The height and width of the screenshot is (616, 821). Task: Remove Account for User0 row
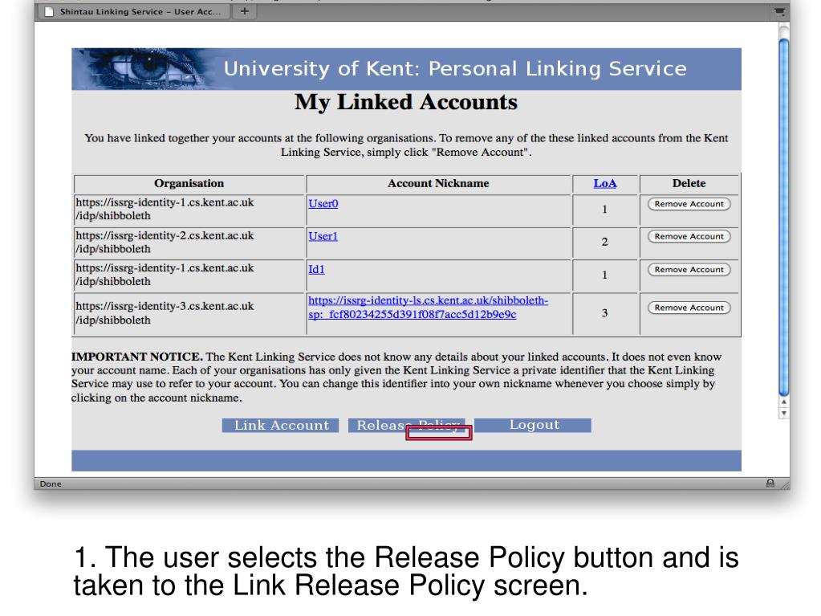[x=689, y=204]
